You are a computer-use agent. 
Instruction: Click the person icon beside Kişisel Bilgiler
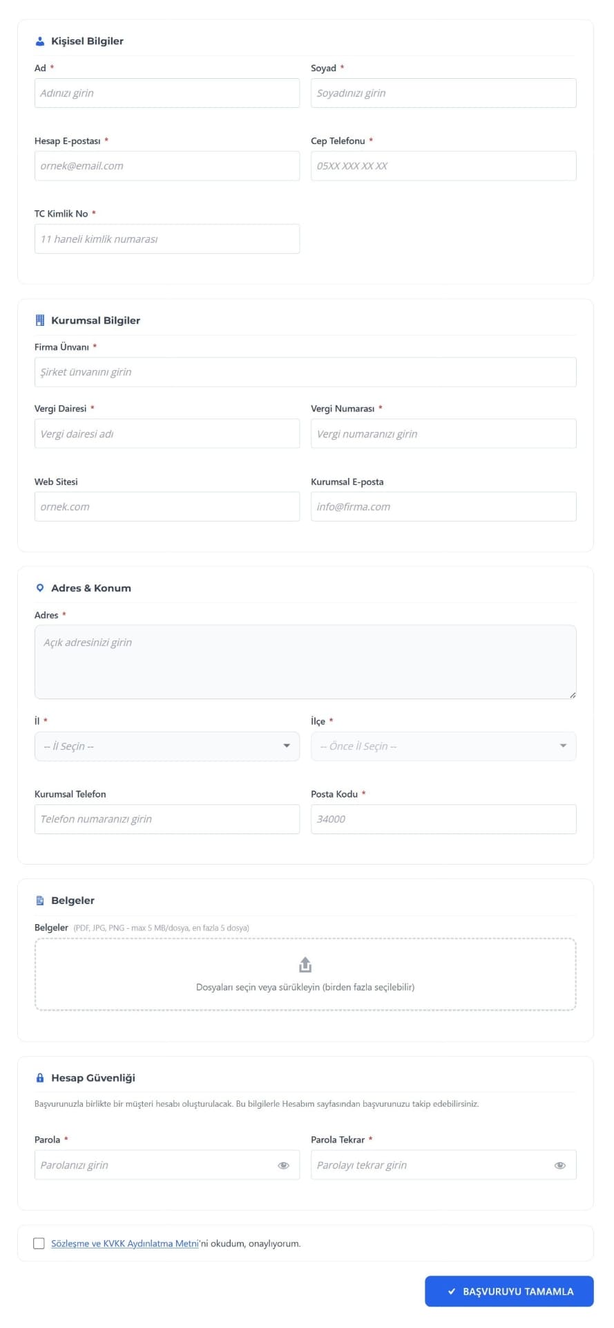pyautogui.click(x=39, y=41)
